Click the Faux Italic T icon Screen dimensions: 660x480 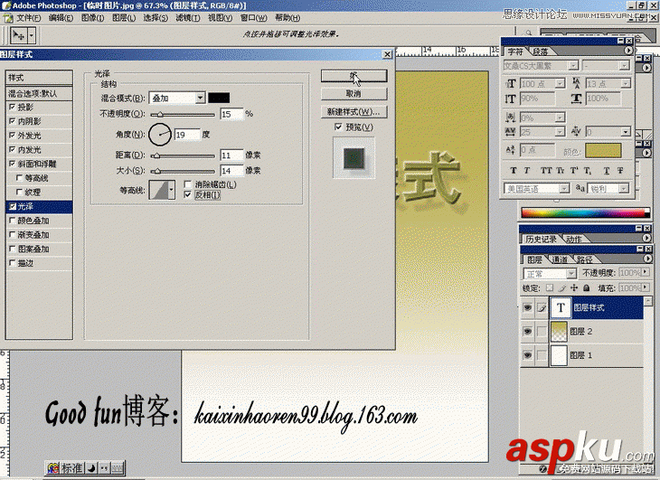click(x=526, y=170)
